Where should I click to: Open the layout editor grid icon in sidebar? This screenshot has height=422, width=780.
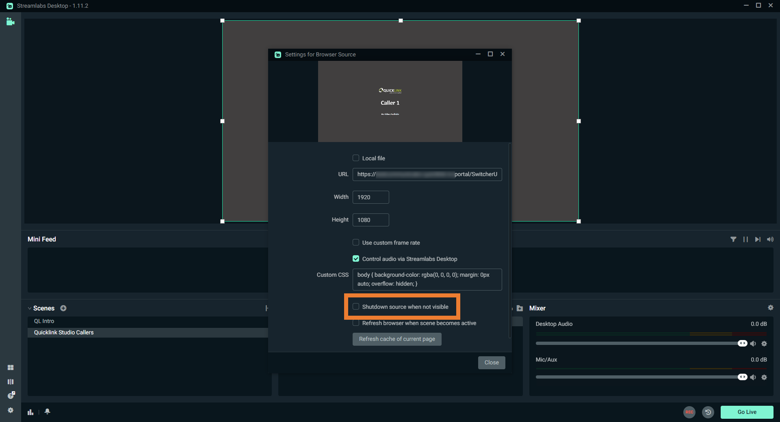pyautogui.click(x=11, y=368)
